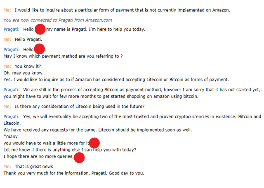The image size is (264, 188).
Task: Click the "Pragati:" label before "We are still in the process"
Action: pyautogui.click(x=12, y=90)
